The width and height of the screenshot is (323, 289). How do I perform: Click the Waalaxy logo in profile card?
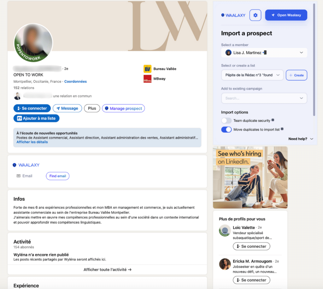coord(26,165)
